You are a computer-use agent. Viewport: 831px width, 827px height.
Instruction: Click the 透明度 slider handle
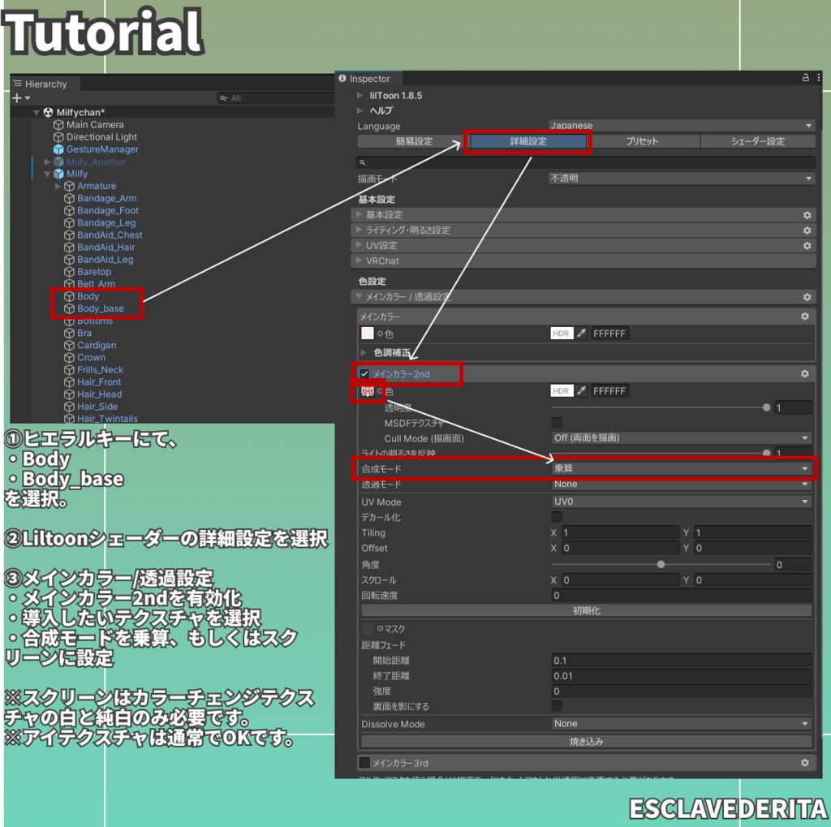click(x=766, y=407)
